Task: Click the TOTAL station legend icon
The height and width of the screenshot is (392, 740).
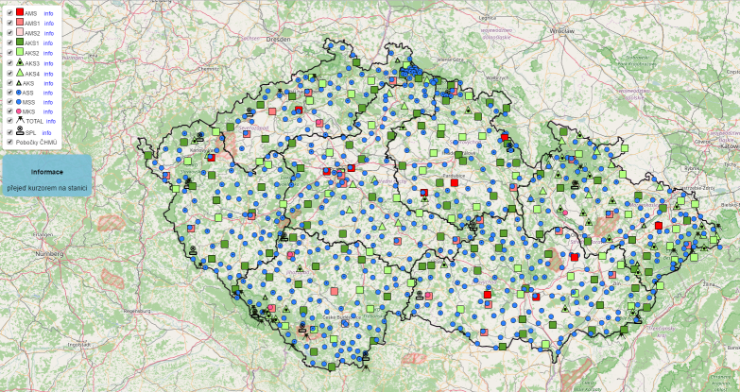Action: [20, 122]
